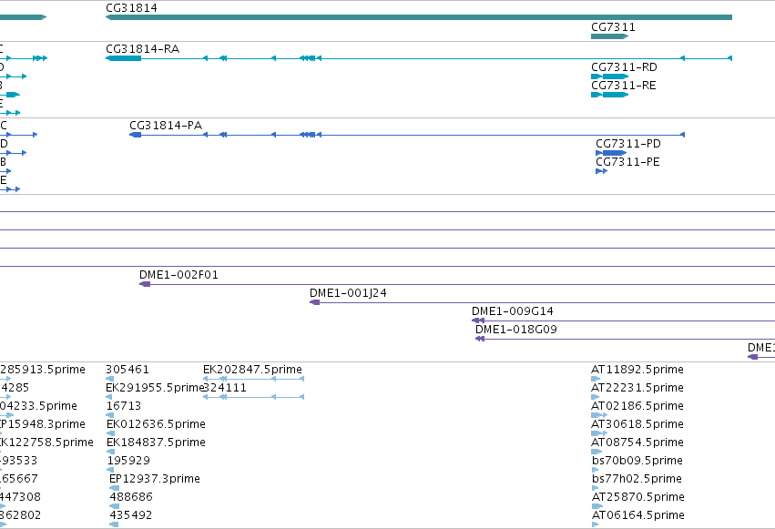
Task: Click the DME1-018G09 clone label
Action: pos(516,330)
